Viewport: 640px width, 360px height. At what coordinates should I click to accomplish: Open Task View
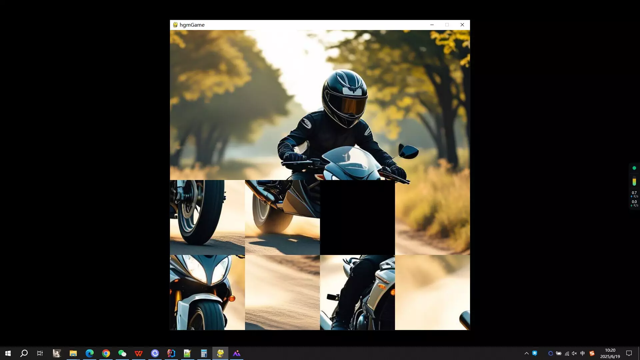click(39, 353)
